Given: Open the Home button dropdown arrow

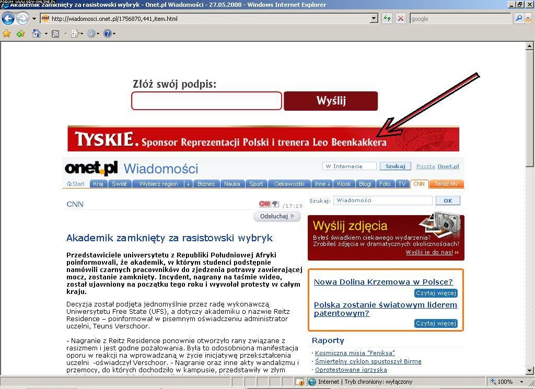Looking at the screenshot, I should point(46,34).
